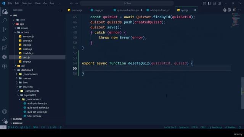Open title-form.jsx in explorer
The width and height of the screenshot is (244, 137).
point(34,116)
